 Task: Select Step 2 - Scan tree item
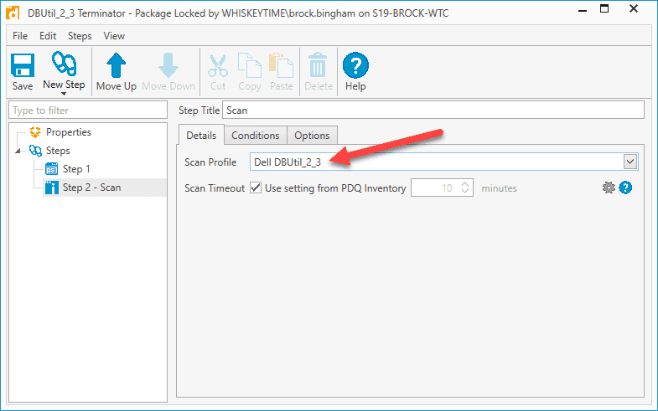[92, 188]
